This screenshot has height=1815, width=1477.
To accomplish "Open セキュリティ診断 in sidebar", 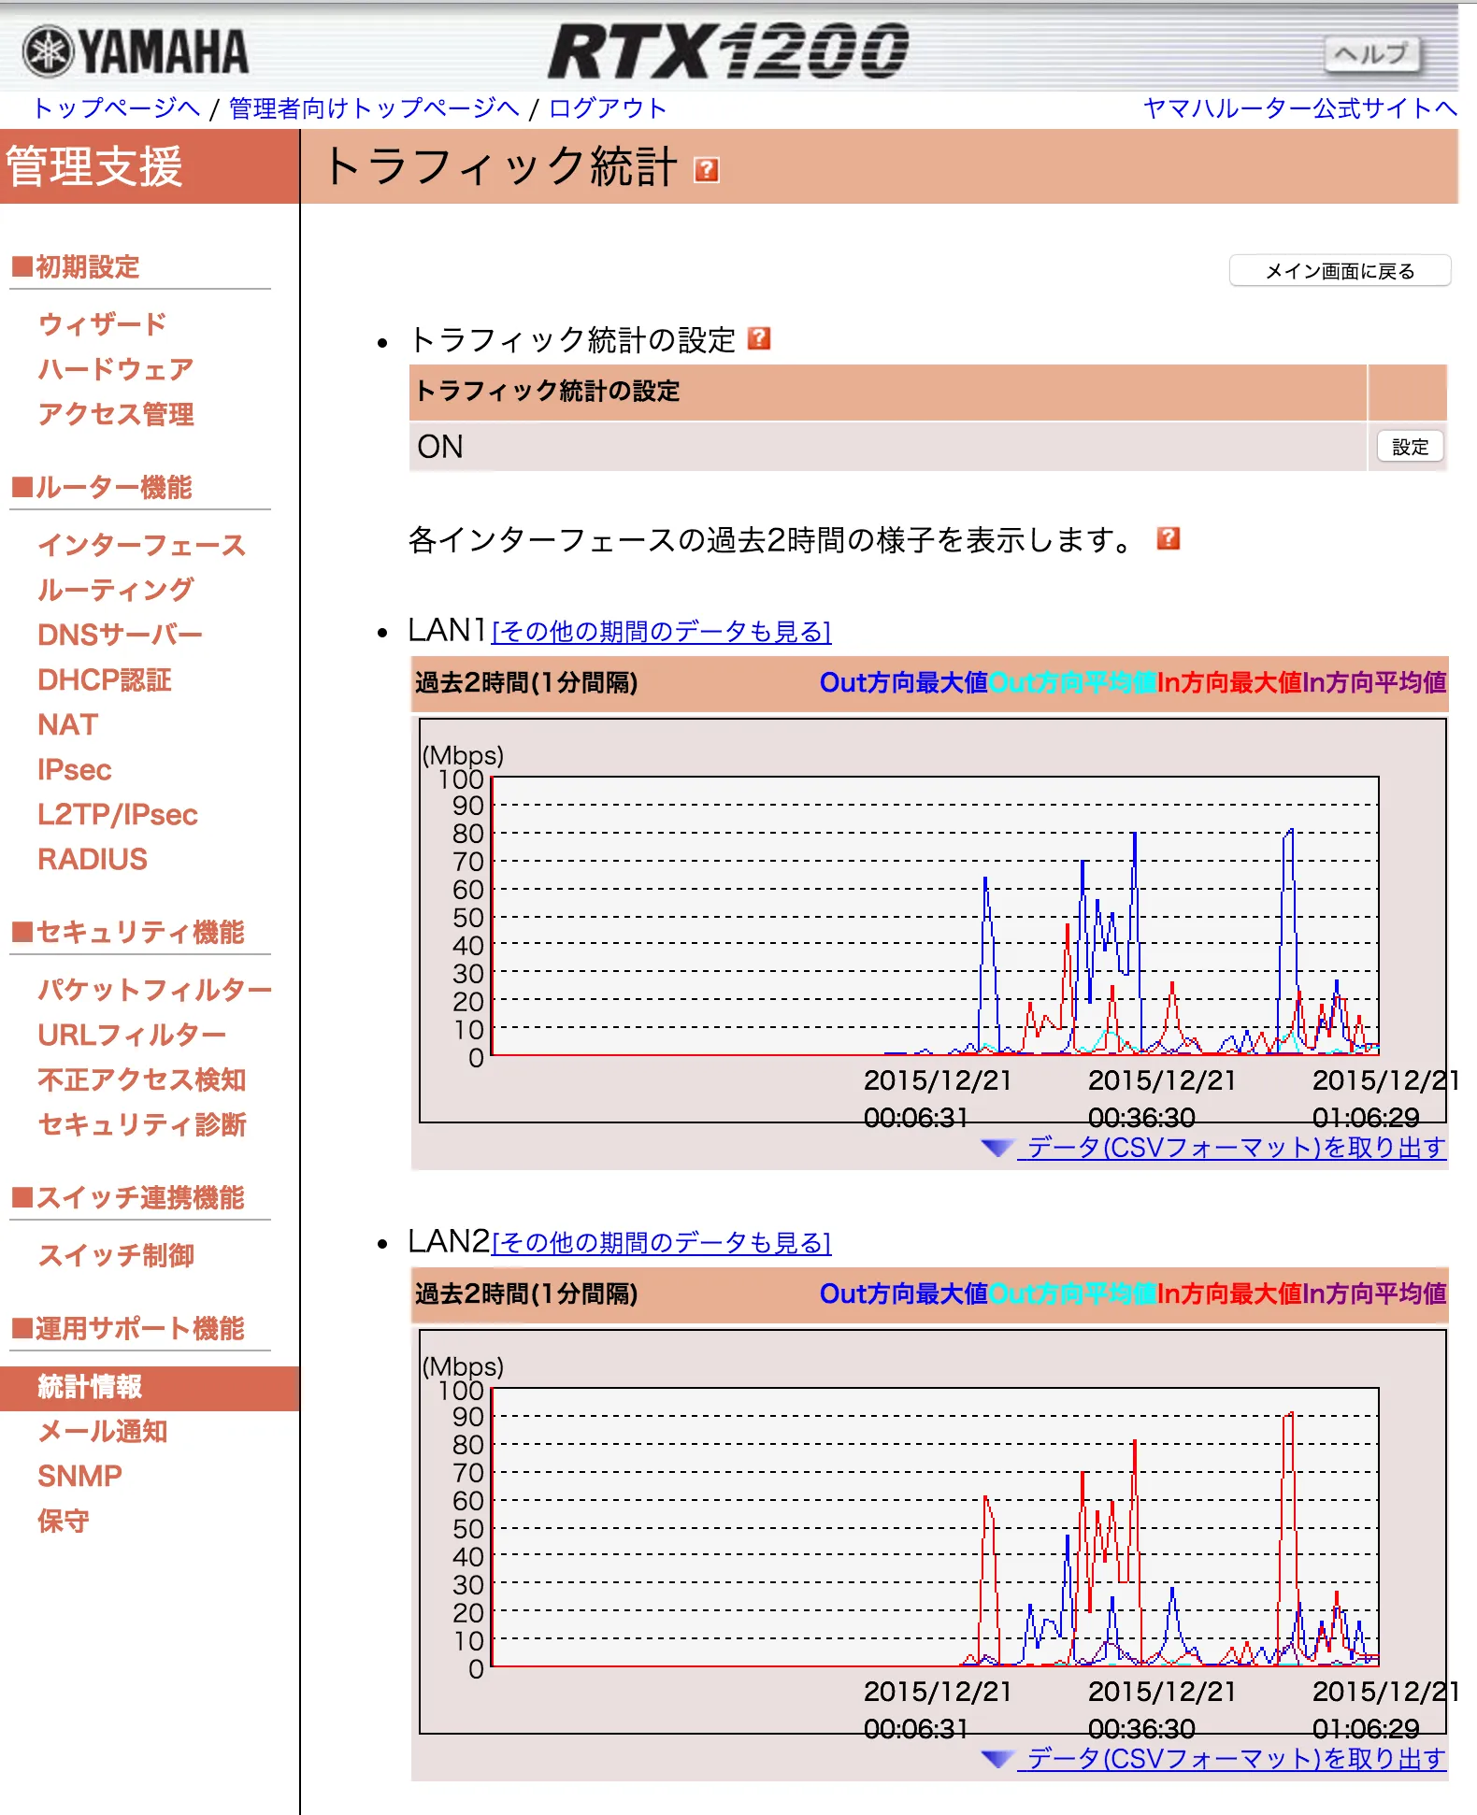I will tap(142, 1124).
